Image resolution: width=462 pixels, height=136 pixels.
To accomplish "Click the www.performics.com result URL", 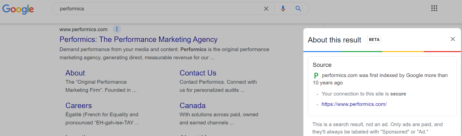I will point(83,29).
